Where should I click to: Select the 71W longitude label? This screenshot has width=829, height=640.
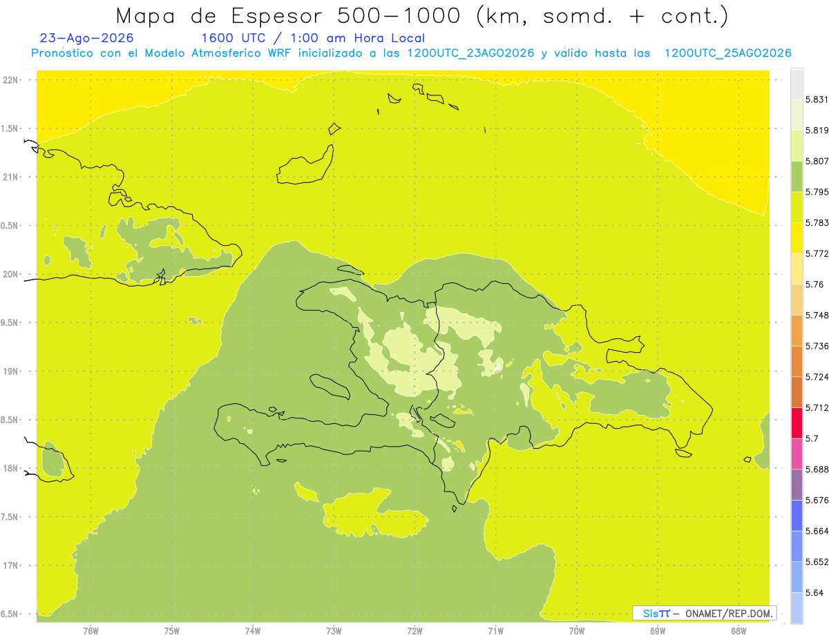coord(495,631)
